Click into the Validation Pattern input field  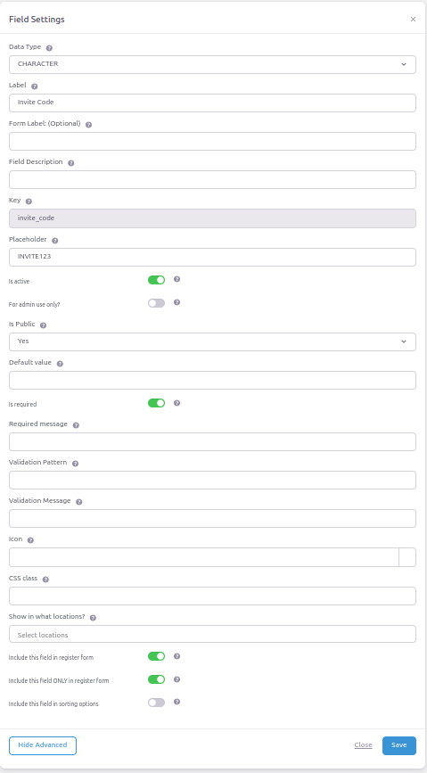pos(212,481)
